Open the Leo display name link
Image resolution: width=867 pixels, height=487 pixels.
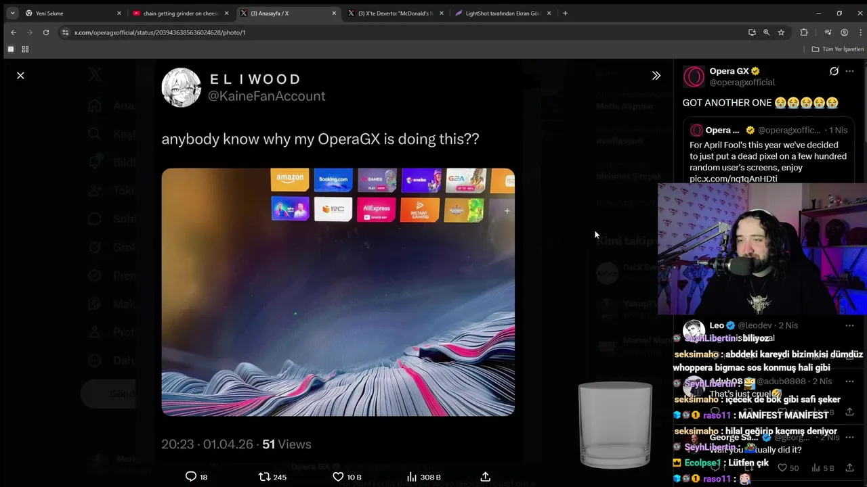pyautogui.click(x=716, y=325)
